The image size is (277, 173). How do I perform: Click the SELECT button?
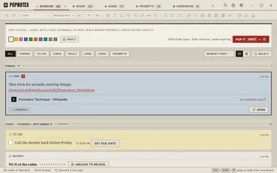[x=262, y=54]
